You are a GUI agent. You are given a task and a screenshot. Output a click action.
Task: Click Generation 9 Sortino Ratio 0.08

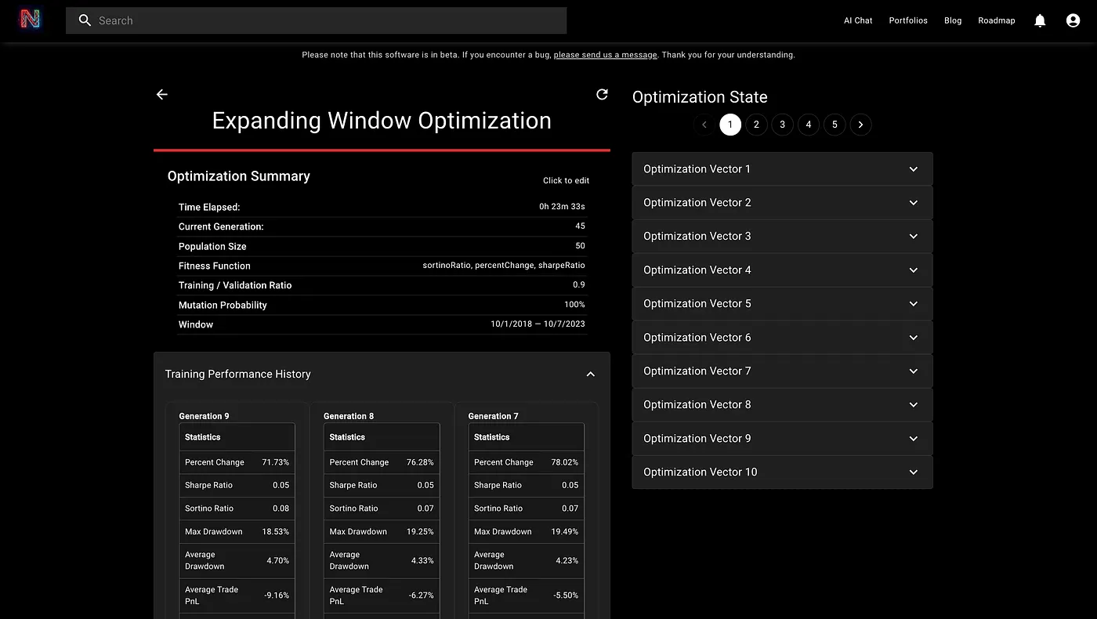[x=281, y=508]
